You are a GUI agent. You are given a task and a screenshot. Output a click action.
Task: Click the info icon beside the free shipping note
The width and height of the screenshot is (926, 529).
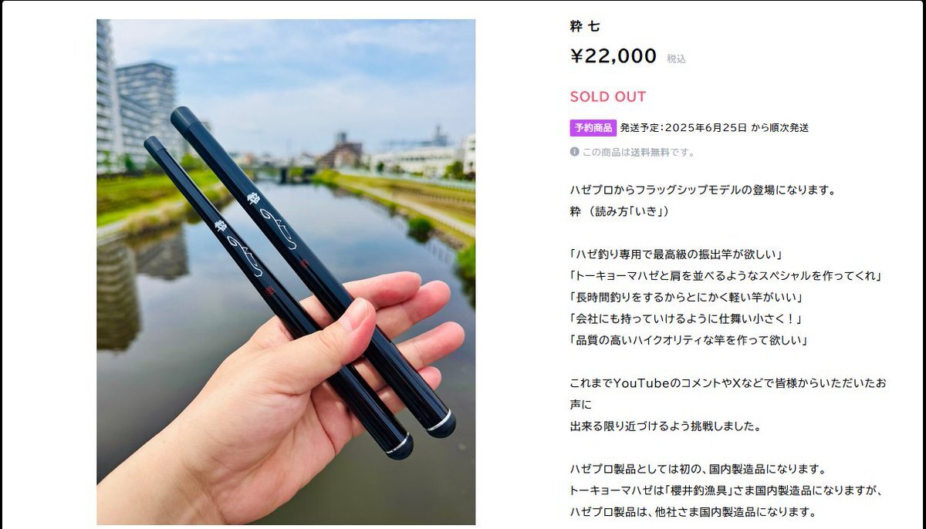[574, 152]
